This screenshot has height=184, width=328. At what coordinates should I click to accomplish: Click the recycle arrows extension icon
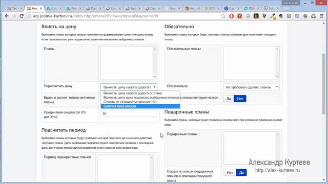pos(313,16)
